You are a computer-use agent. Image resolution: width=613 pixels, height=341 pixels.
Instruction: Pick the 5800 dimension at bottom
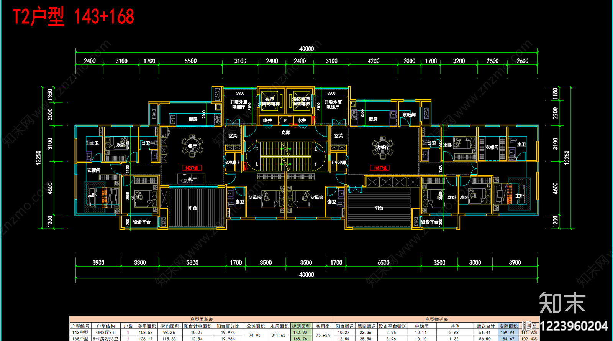pyautogui.click(x=192, y=262)
